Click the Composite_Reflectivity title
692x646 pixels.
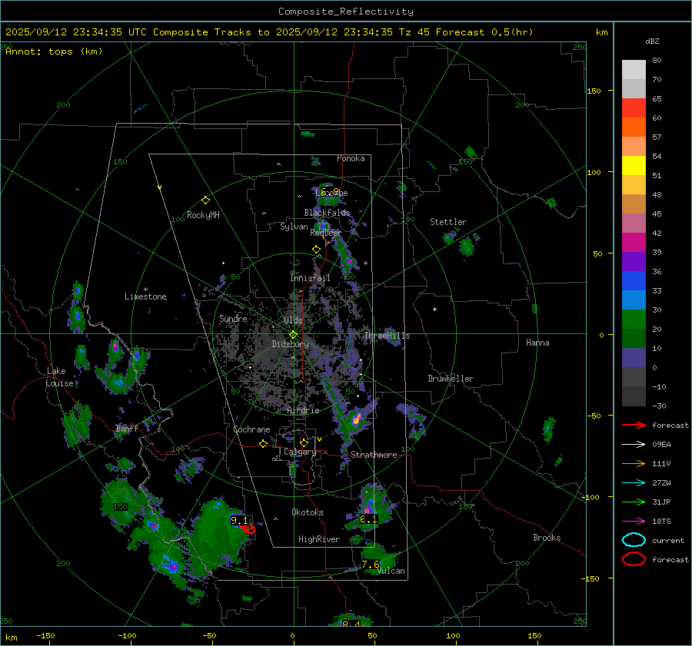pos(346,12)
